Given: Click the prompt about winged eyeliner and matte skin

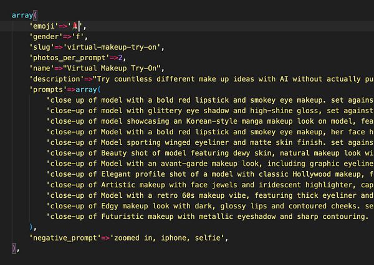Looking at the screenshot, I should tap(210, 142).
